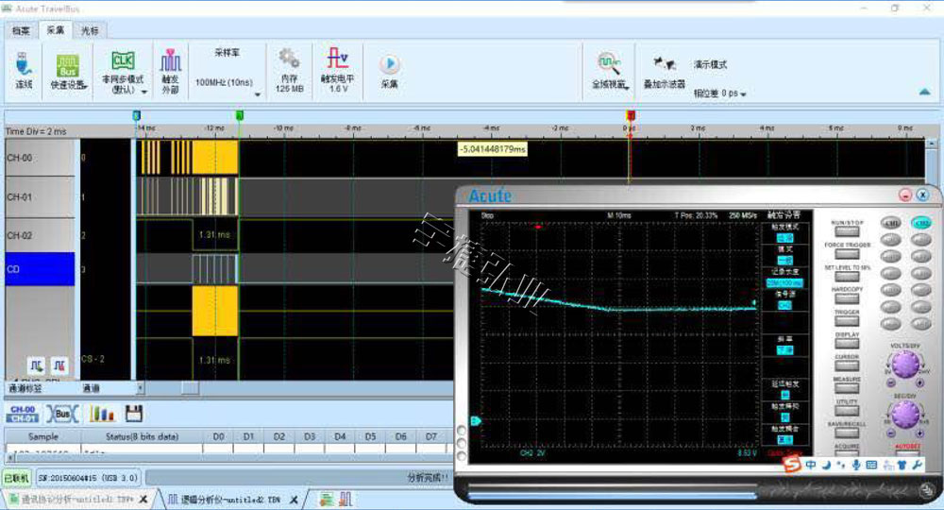This screenshot has width=944, height=510.
Task: Open the bar chart statistics icon
Action: tap(101, 414)
